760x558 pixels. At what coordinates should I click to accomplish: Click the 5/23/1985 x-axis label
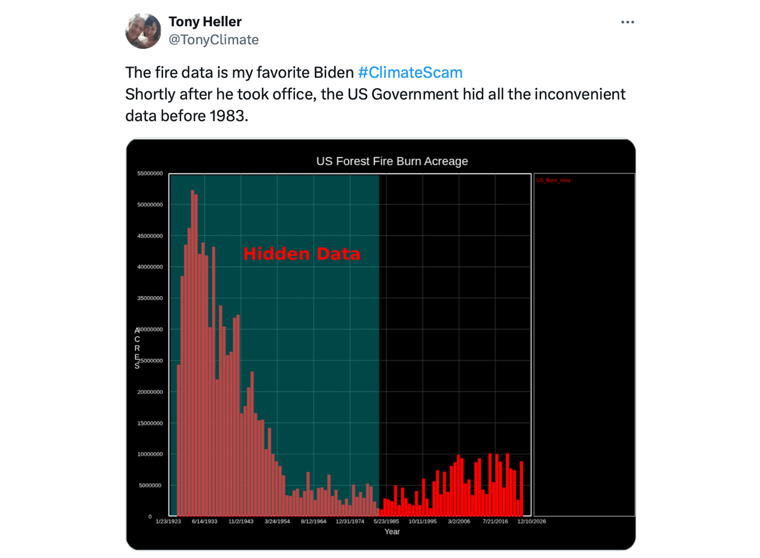click(386, 521)
